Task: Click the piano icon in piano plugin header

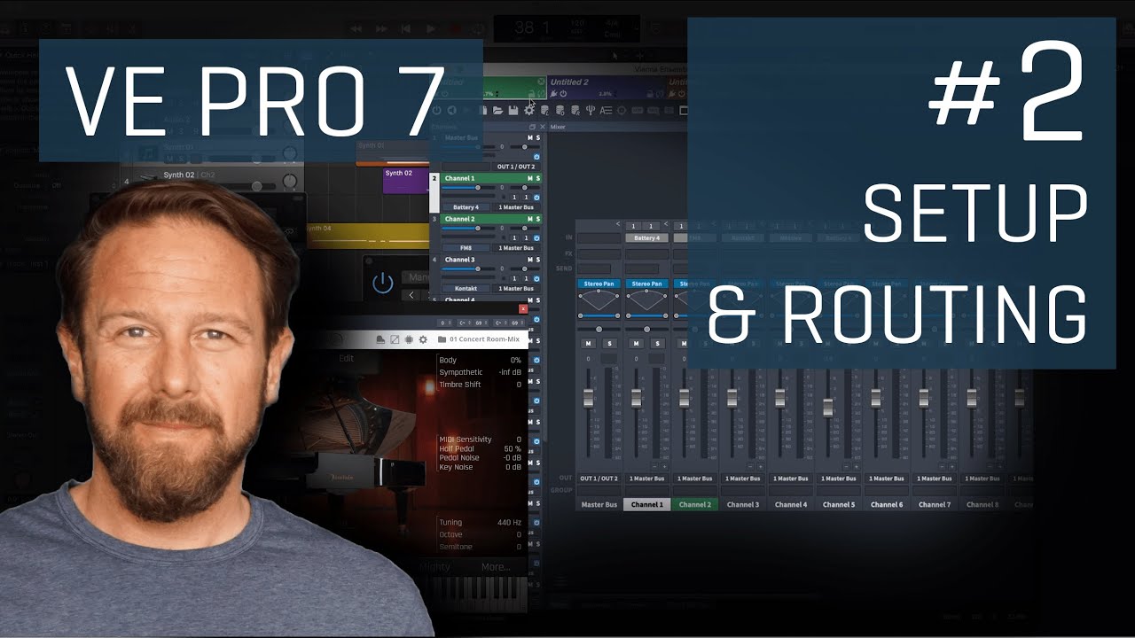Action: tap(380, 339)
